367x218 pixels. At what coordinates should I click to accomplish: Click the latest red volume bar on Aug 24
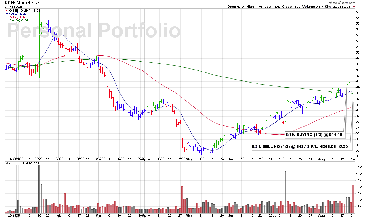pos(353,199)
